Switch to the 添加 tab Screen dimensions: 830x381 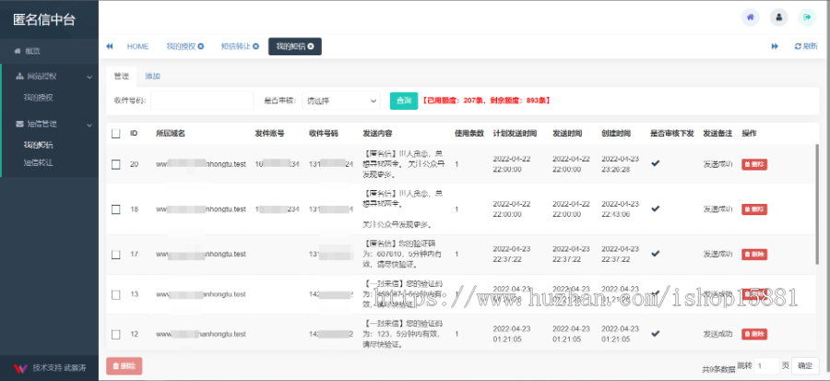click(152, 75)
